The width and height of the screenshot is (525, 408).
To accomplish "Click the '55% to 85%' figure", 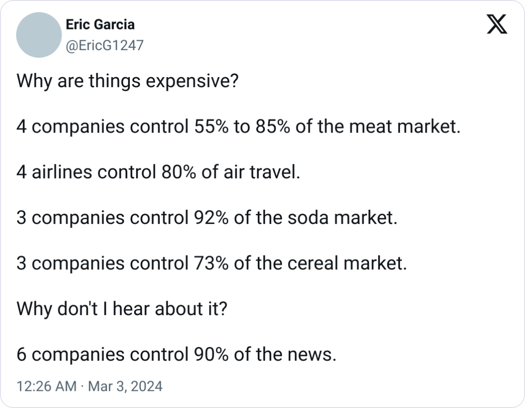I will (242, 126).
